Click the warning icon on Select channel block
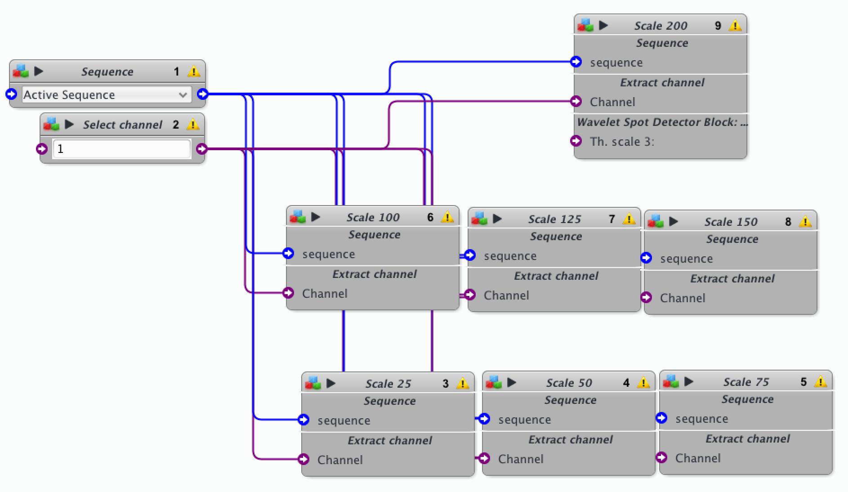The width and height of the screenshot is (848, 492). pos(193,125)
